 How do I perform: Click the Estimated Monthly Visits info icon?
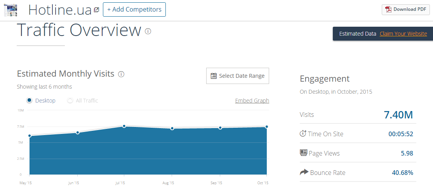[x=121, y=74]
